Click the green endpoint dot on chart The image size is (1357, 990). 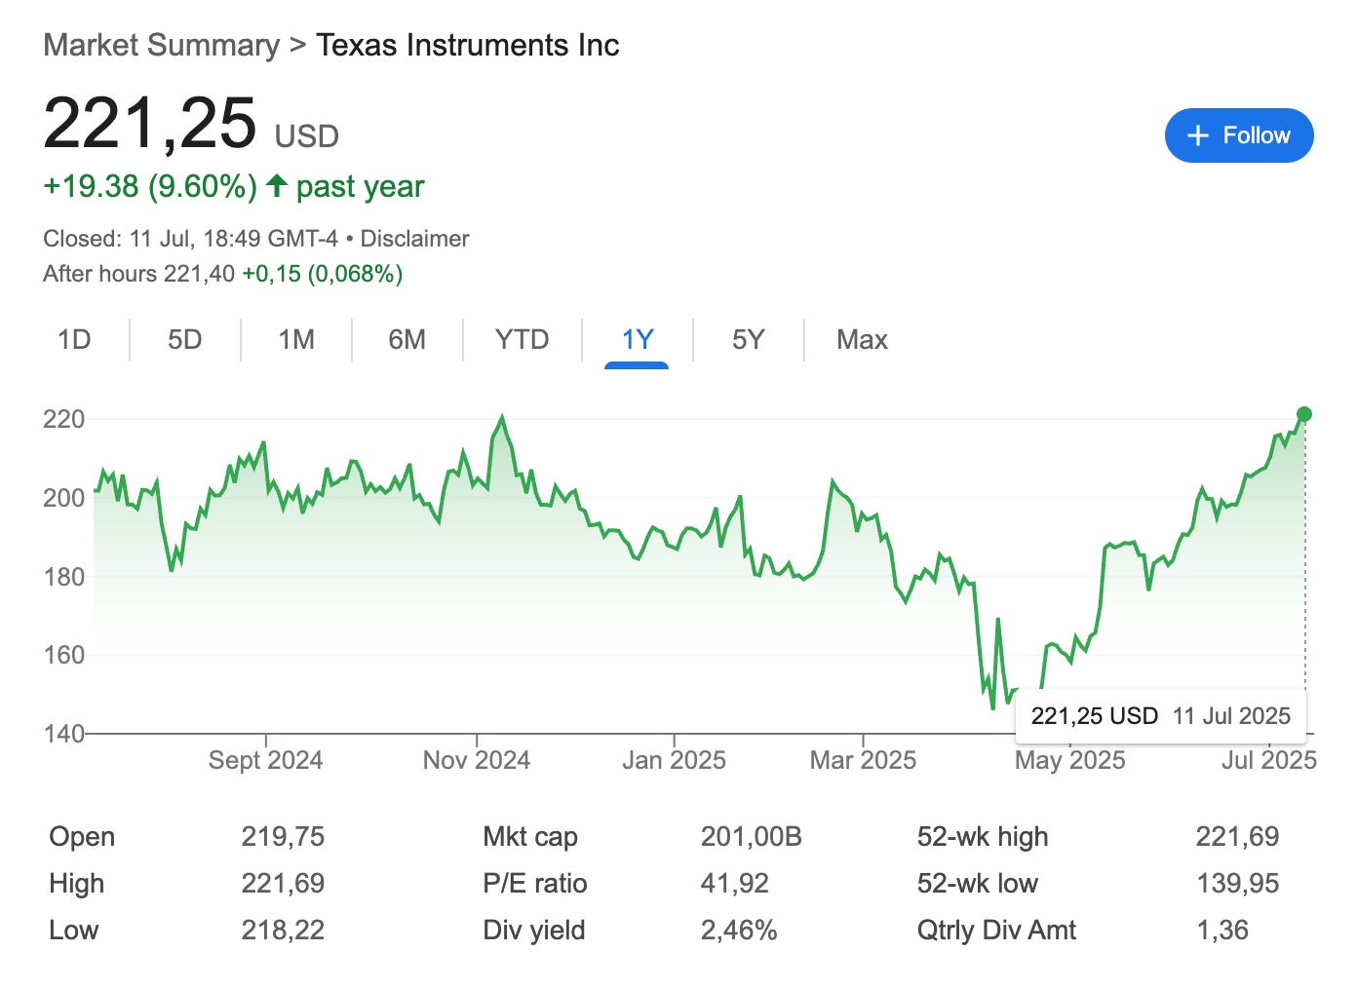(x=1304, y=414)
